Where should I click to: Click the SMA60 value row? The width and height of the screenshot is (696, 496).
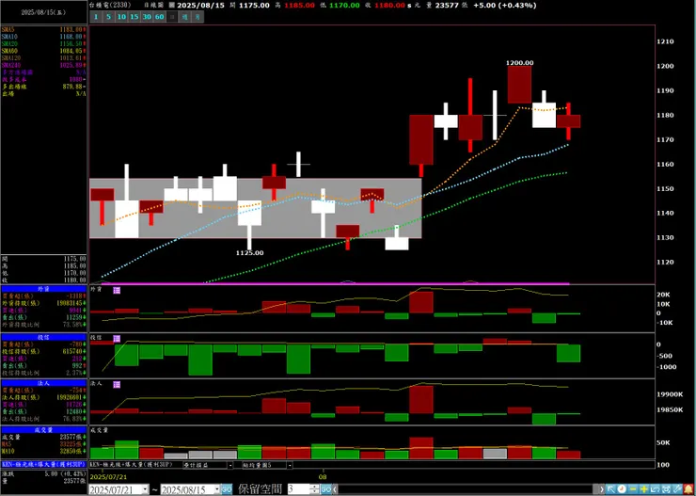pyautogui.click(x=43, y=51)
